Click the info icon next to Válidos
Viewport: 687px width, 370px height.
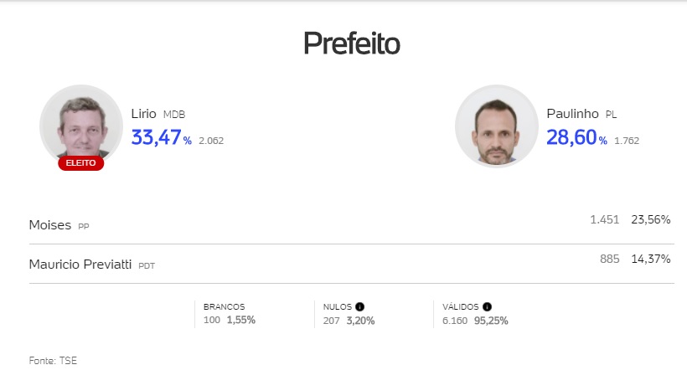[x=487, y=307]
